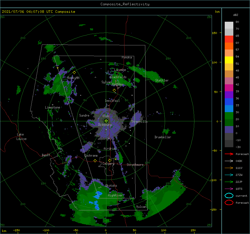Click the Stettler town label
The width and height of the screenshot is (250, 234).
pos(162,80)
